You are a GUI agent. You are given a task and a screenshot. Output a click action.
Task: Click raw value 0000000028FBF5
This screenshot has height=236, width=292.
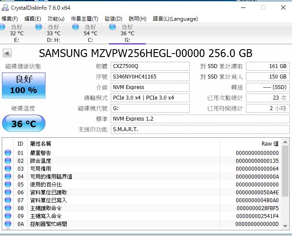coord(258,208)
